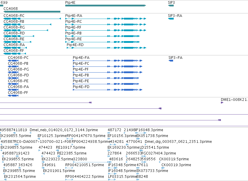Viewport: 248px width, 181px height.
Task: Open the IP16348.5prime EST
Action: tap(122, 165)
